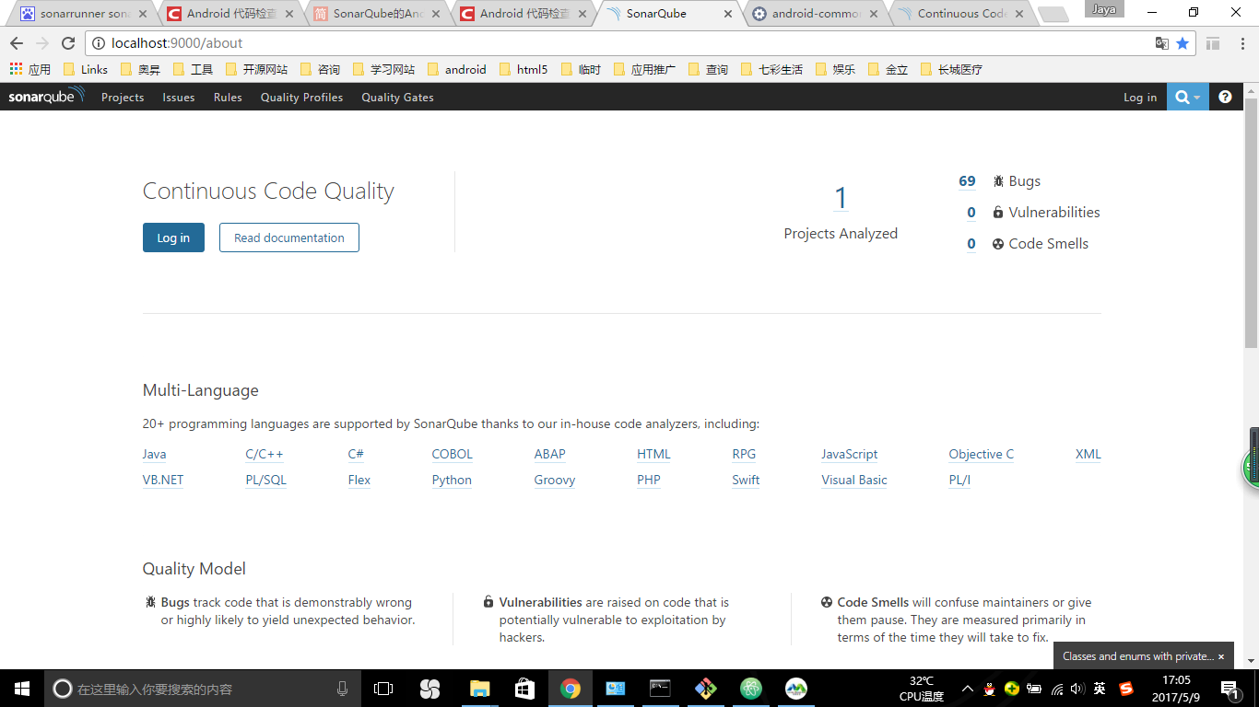
Task: Close the 'Classes and enums' notification
Action: point(1221,656)
